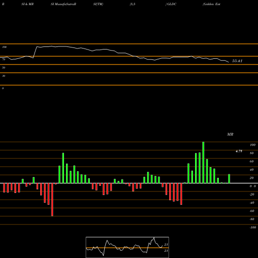Screen dimensions: 258x258
Task: Click the MR axis label -20
Action: point(252,195)
